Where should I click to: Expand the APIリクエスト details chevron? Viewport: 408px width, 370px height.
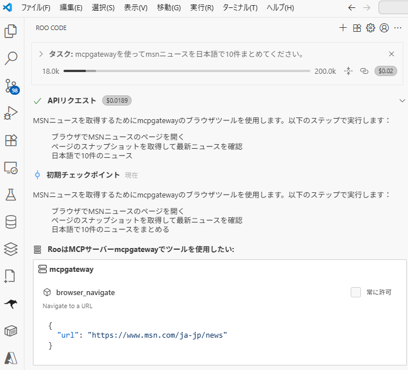pyautogui.click(x=402, y=100)
